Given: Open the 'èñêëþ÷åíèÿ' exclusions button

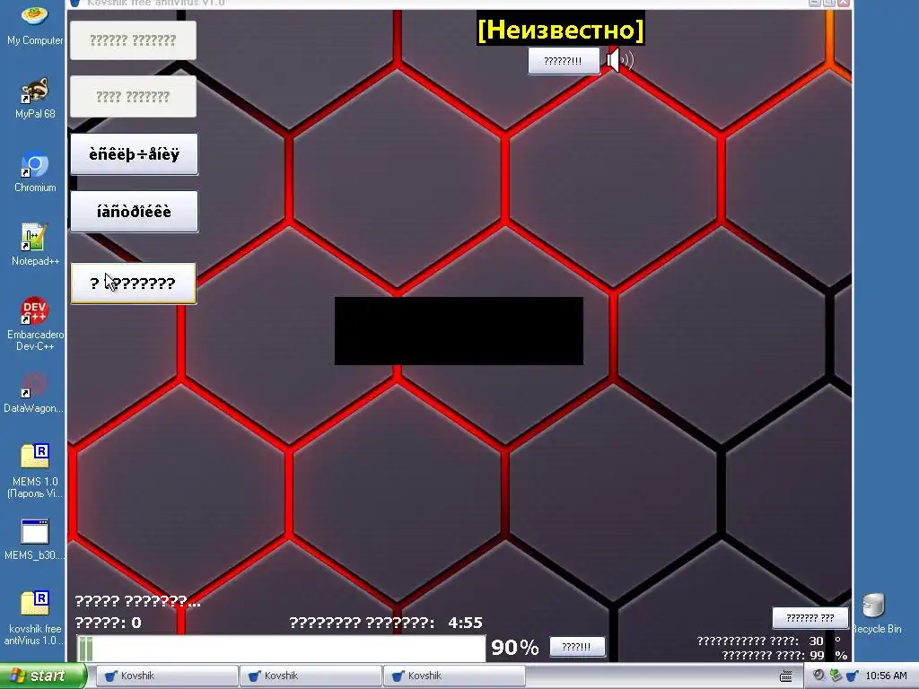Looking at the screenshot, I should (x=135, y=154).
